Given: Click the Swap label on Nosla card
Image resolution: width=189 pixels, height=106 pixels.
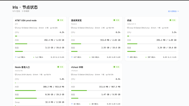Looking at the screenshot, I should pos(17,102).
